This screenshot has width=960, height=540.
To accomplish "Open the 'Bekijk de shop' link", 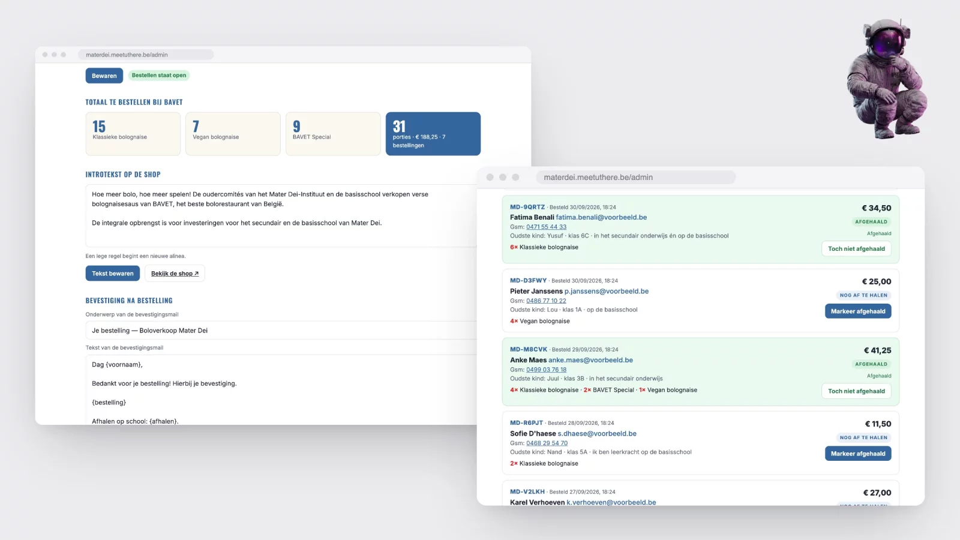I will pyautogui.click(x=175, y=273).
